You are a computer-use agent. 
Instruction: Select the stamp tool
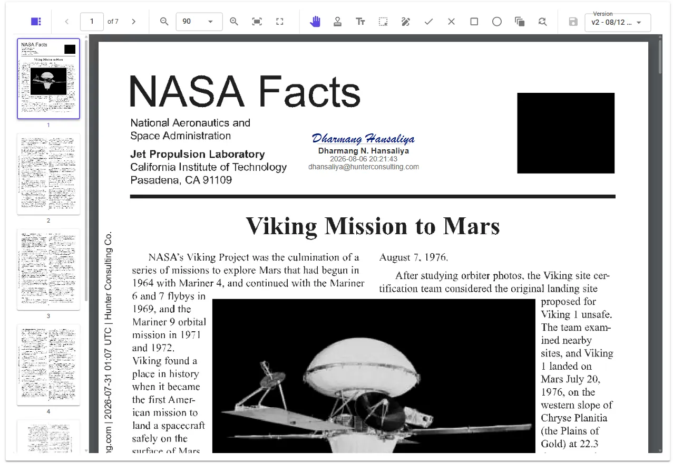click(x=338, y=22)
